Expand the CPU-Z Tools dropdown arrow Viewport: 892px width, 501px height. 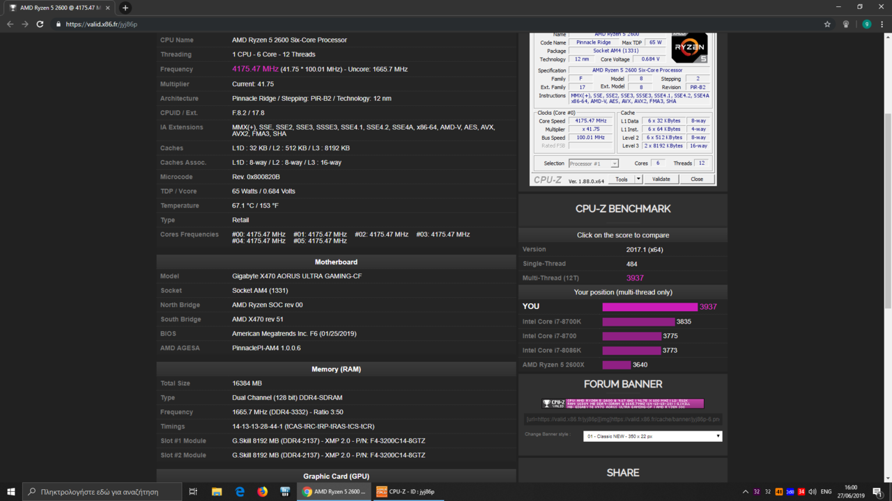(x=638, y=179)
